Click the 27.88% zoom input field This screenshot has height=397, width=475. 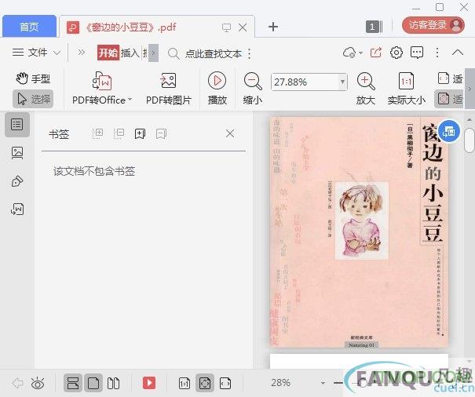coord(305,82)
